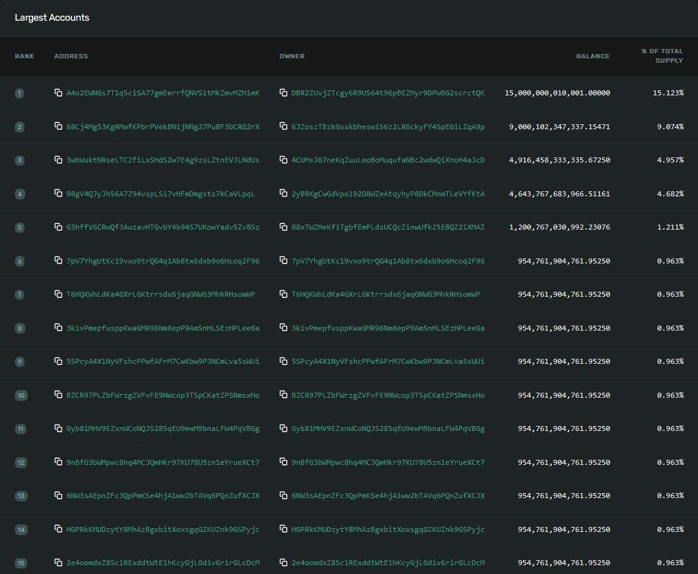Open owner 88xTWZMeKfiTgbfEmPLds link

pyautogui.click(x=388, y=227)
